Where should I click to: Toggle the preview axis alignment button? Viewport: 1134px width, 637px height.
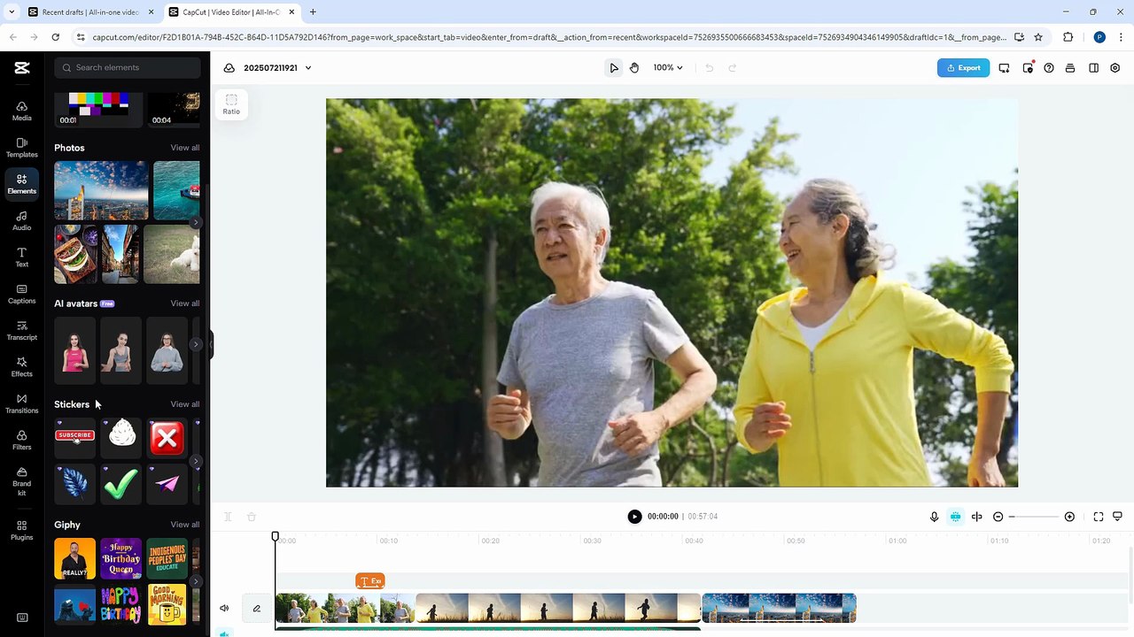tap(977, 517)
